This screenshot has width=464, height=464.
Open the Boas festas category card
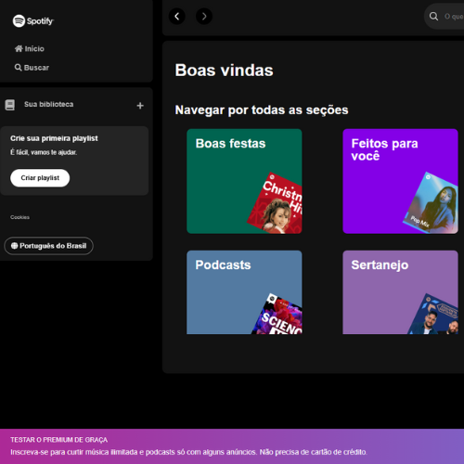244,181
